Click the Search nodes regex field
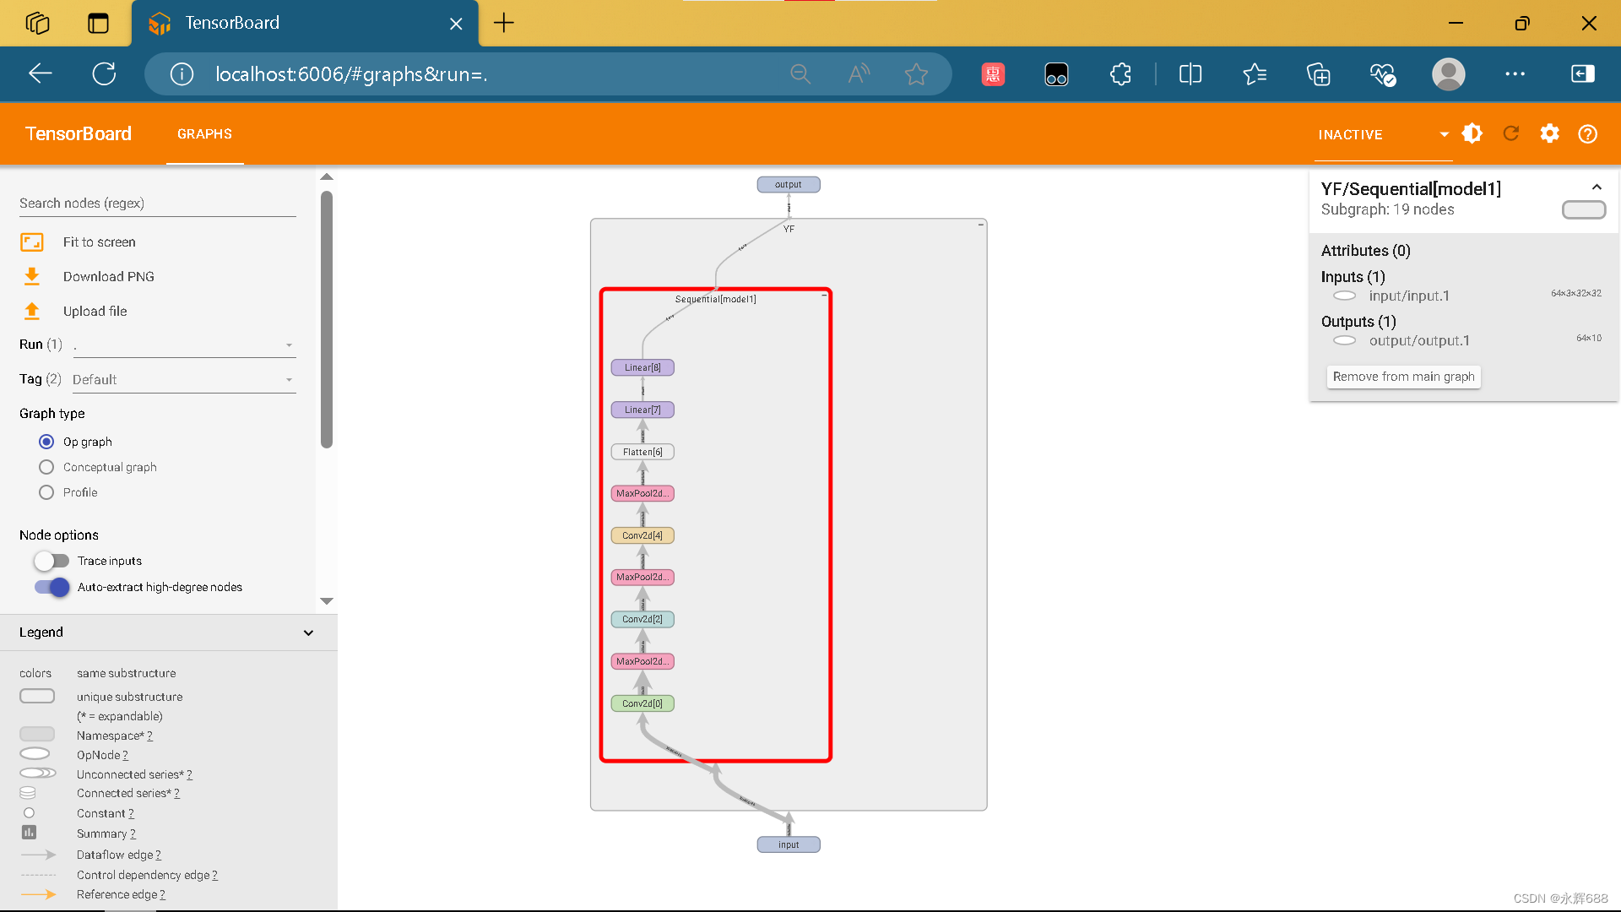Image resolution: width=1621 pixels, height=912 pixels. (157, 204)
